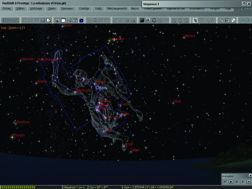The image size is (252, 189).
Task: Click the A-Z sort icon in the toolbar
Action: pyautogui.click(x=233, y=21)
